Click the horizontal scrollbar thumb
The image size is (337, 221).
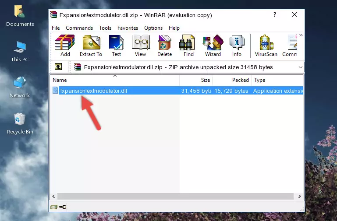[x=175, y=196]
